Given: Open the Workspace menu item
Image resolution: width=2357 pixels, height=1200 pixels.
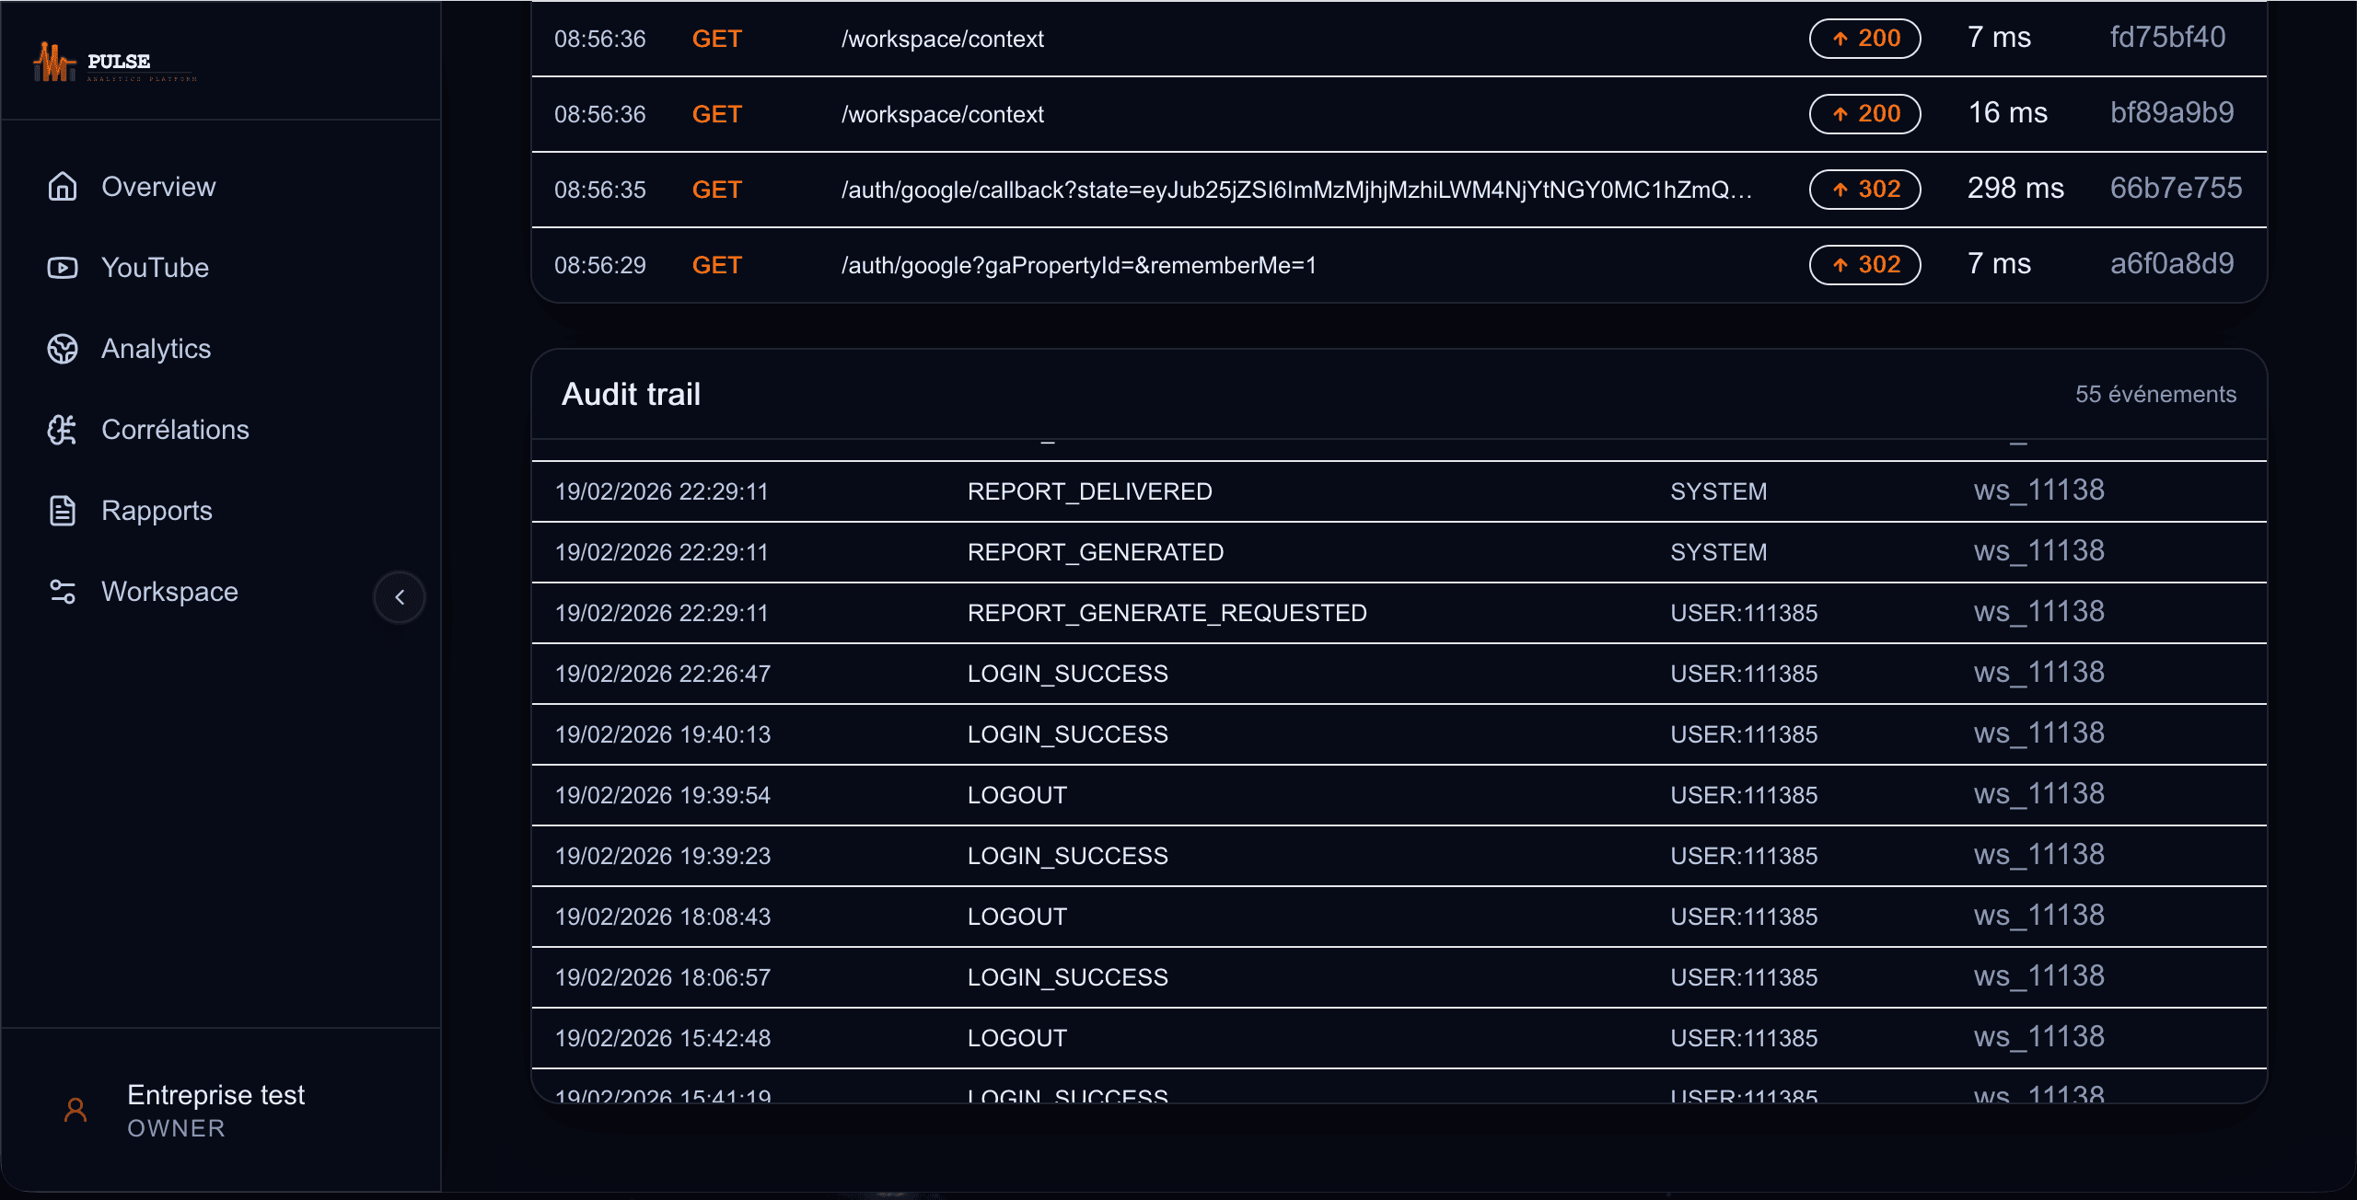Looking at the screenshot, I should click(x=169, y=592).
